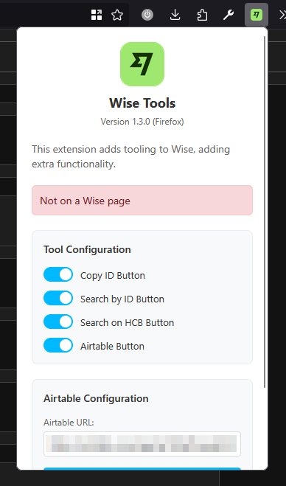Click the grid squares icon in address bar
Viewport: 286px width, 486px height.
click(97, 15)
